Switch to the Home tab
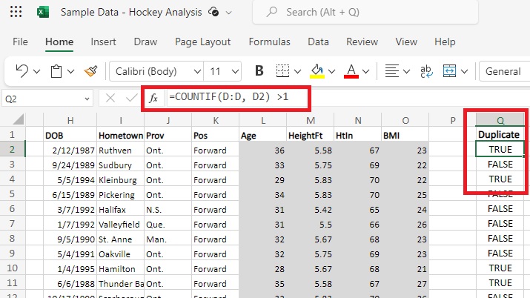The image size is (530, 298). click(59, 42)
